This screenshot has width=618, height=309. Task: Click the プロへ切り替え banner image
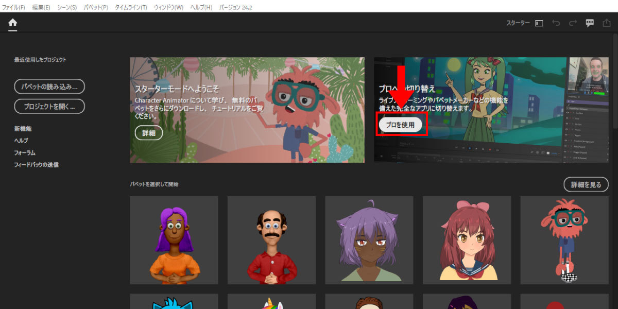click(491, 110)
